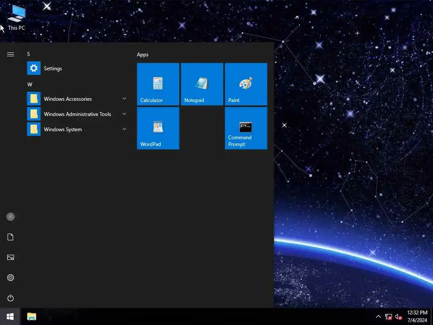The width and height of the screenshot is (433, 325).
Task: Click the muted volume tray icon
Action: pos(398,317)
